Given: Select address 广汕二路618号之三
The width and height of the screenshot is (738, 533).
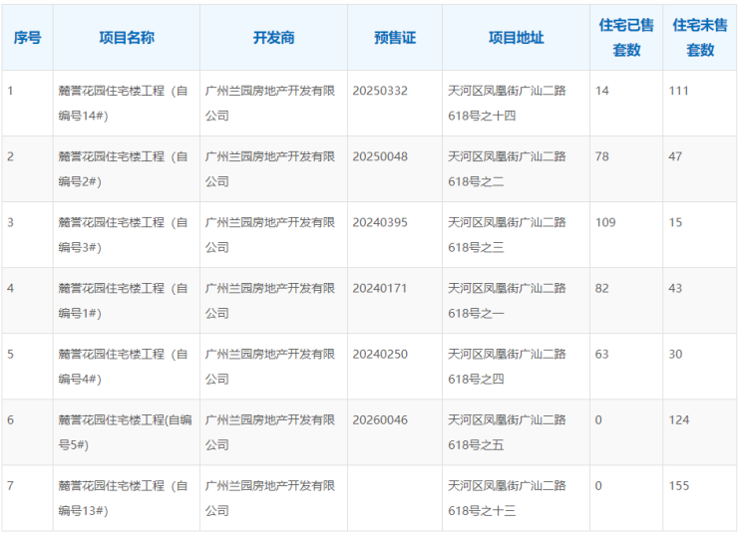Looking at the screenshot, I should click(x=507, y=234).
